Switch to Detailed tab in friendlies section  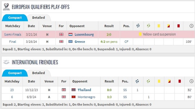[38, 73]
